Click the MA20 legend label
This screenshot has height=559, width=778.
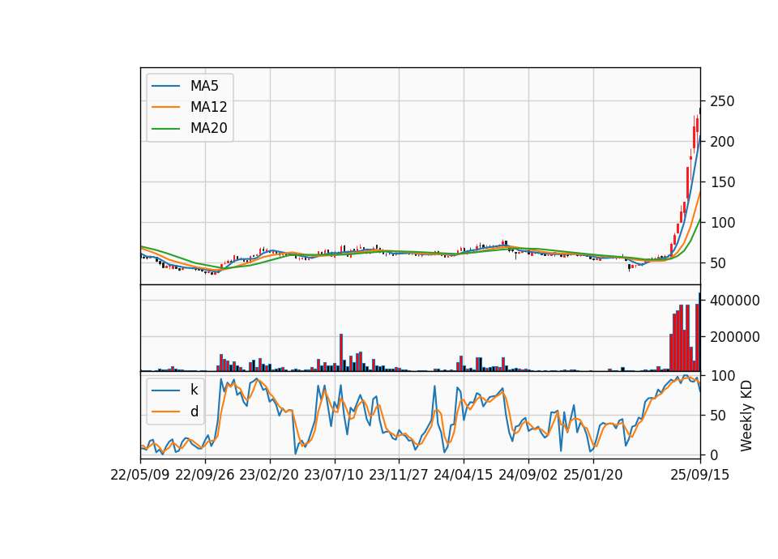[208, 128]
